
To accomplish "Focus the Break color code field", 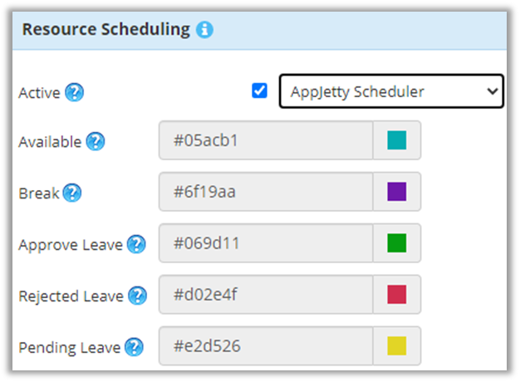I will [266, 192].
